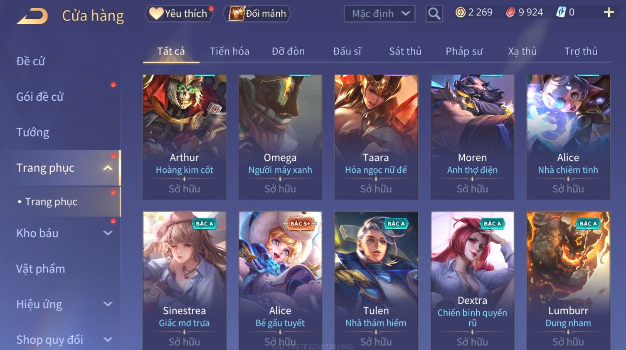Switch to the Pháp sư tab

tap(464, 51)
